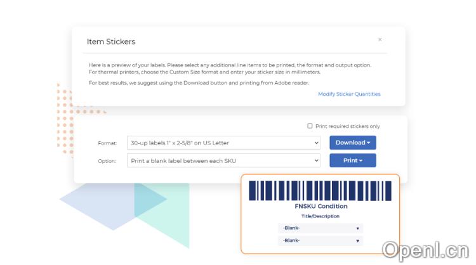Click the Download button
The image size is (476, 265).
pyautogui.click(x=353, y=143)
